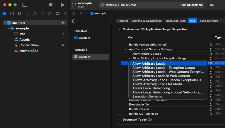225x128 pixels.
Task: Open ContentView file in navigator
Action: (29, 45)
